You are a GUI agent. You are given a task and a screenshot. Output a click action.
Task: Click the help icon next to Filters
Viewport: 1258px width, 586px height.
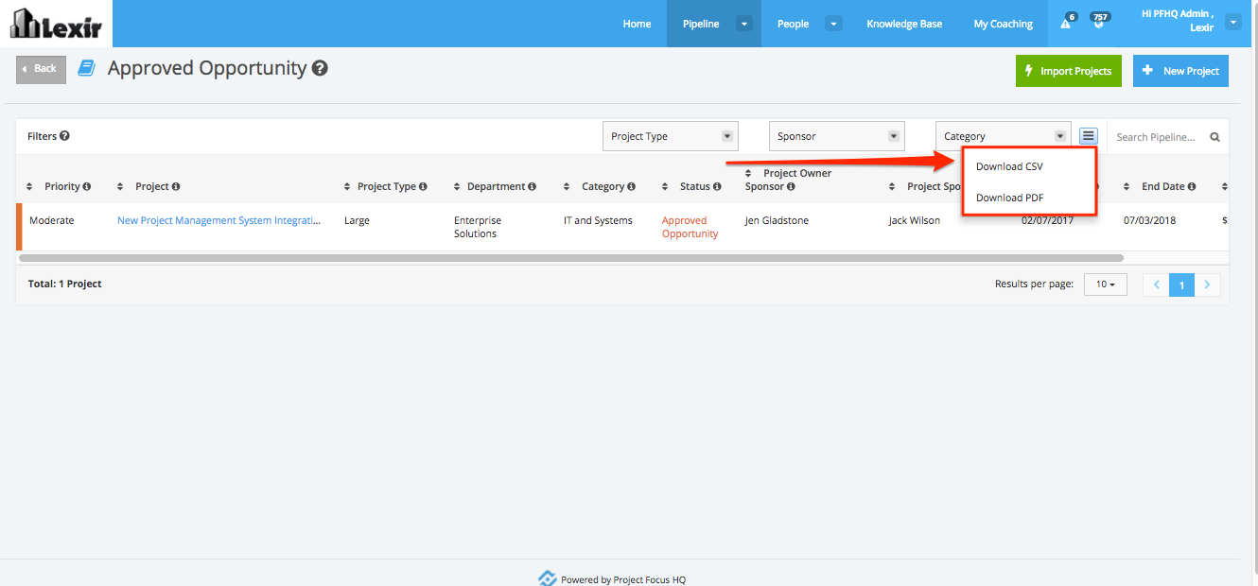(x=64, y=136)
